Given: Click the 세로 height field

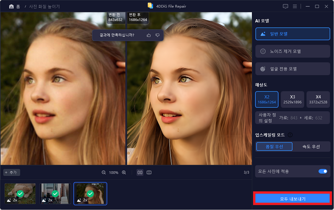Looking at the screenshot, I should click(x=319, y=118).
